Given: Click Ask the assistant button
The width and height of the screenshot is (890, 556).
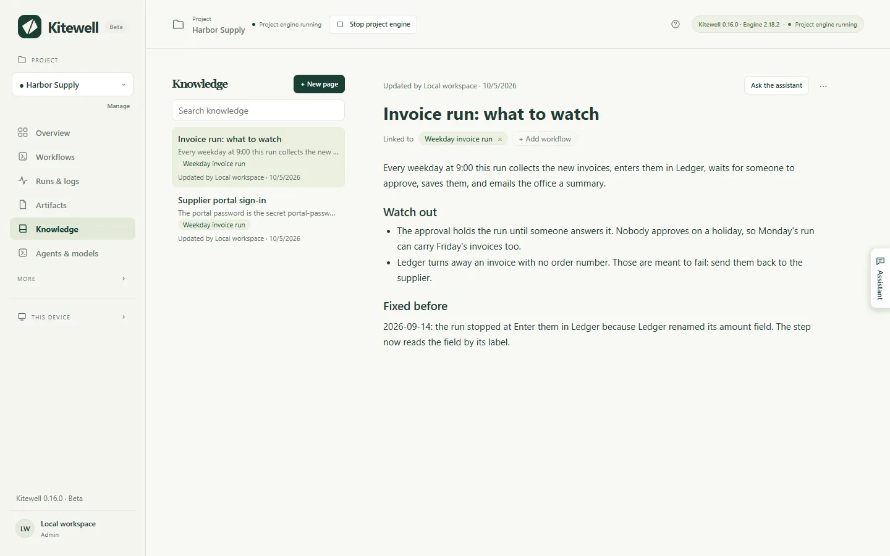Looking at the screenshot, I should click(x=776, y=85).
